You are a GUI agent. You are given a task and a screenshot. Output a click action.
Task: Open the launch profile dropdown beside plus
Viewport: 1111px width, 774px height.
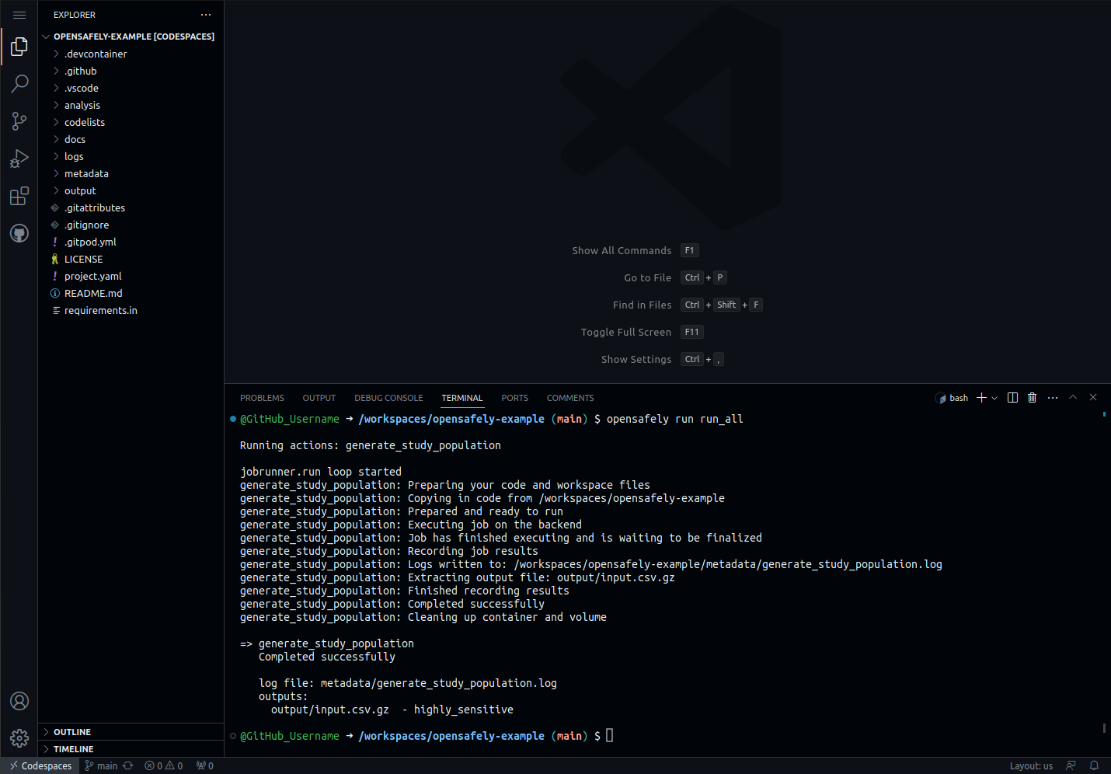click(x=994, y=398)
